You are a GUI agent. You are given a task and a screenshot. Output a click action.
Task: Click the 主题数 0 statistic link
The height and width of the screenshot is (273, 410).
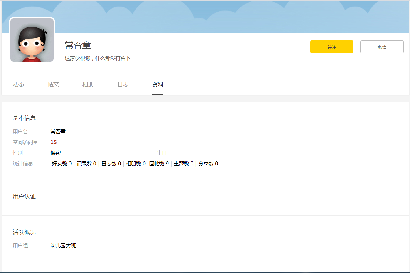[x=184, y=164]
